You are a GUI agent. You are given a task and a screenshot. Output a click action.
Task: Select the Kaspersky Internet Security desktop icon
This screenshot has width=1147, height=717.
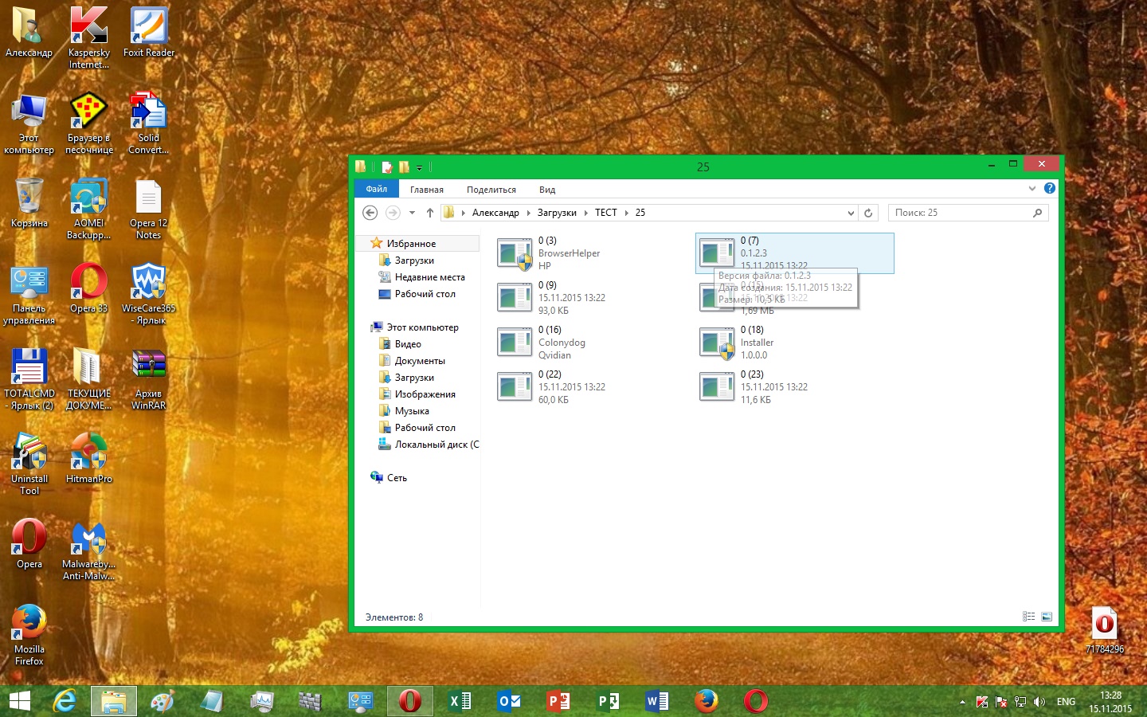click(x=88, y=37)
